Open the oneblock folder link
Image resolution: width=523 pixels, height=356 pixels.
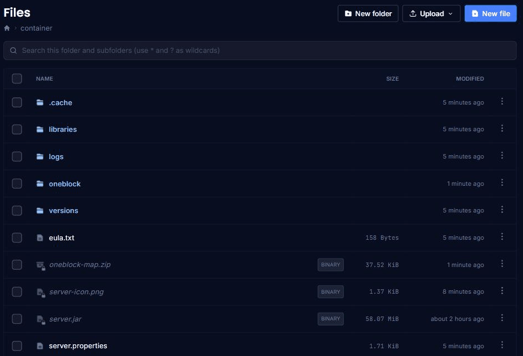click(x=65, y=184)
